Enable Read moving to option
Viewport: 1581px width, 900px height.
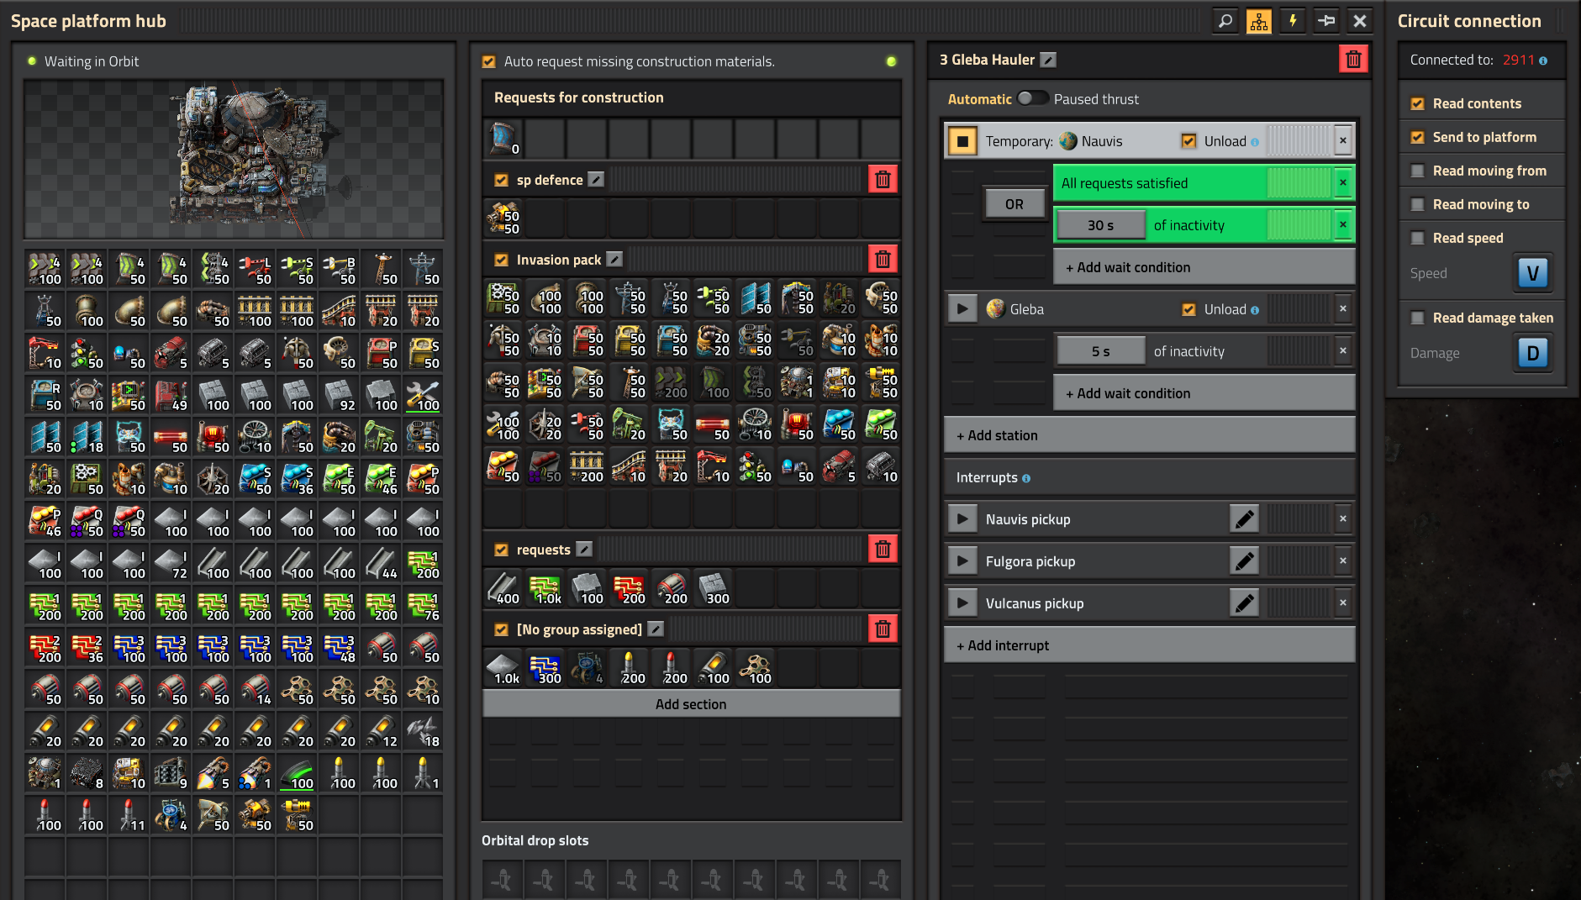click(1417, 204)
